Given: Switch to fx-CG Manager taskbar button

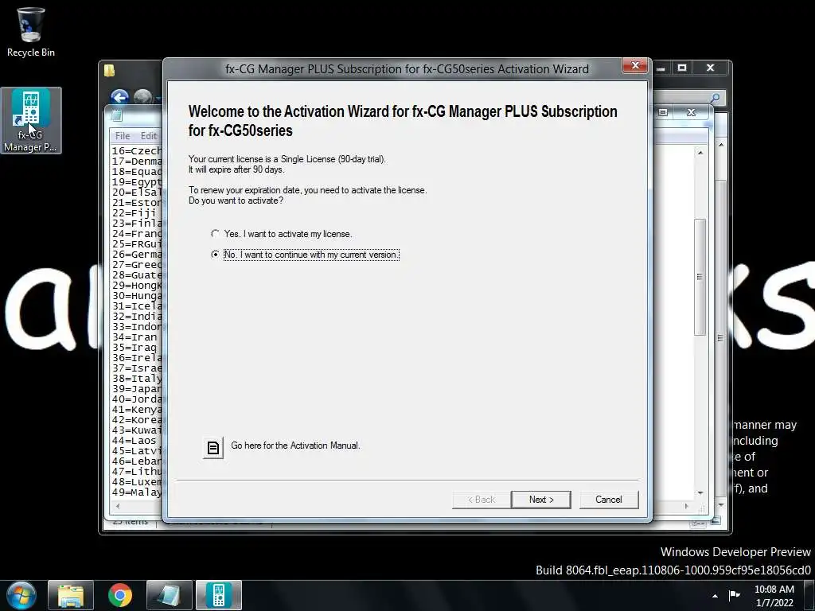Looking at the screenshot, I should click(x=218, y=595).
